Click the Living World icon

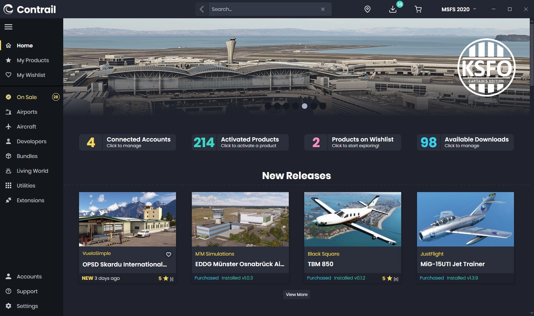8,171
